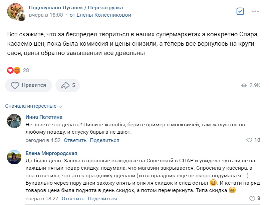Screen dimensions: 269x205
Task: Click the views eye icon showing 2.9K
Action: tap(244, 85)
